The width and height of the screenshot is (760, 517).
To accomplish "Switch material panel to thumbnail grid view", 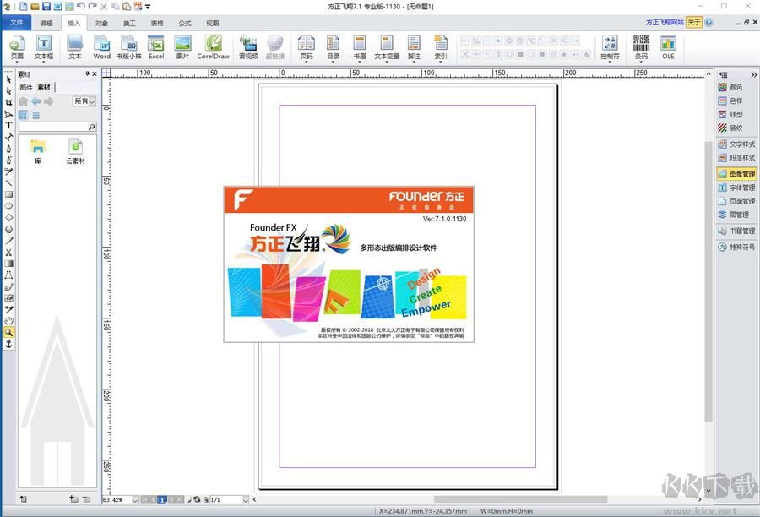I will tap(24, 115).
